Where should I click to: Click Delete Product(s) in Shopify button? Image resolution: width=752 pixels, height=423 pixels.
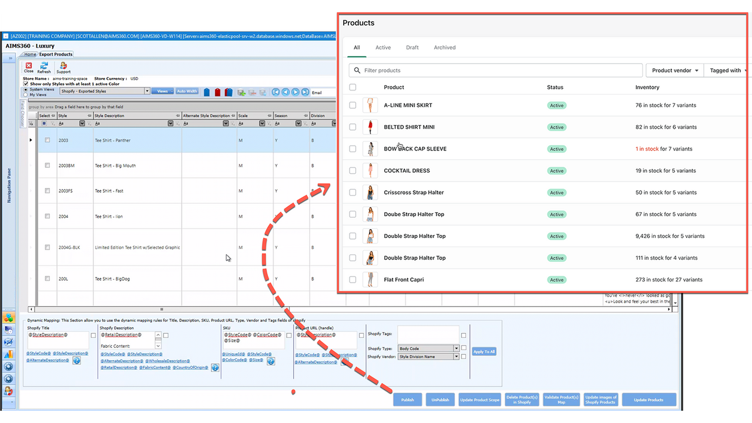522,399
